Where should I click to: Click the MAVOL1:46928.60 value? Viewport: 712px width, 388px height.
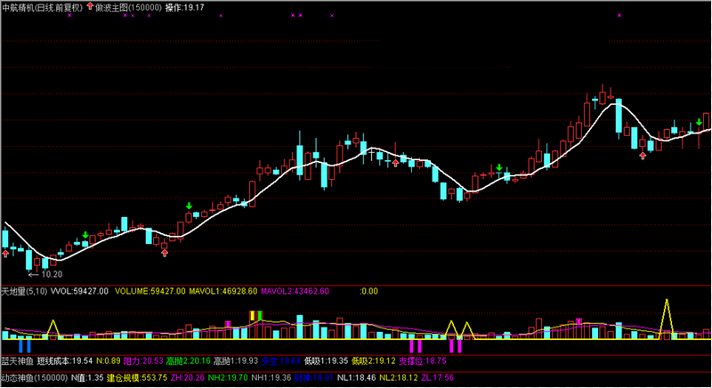(x=223, y=291)
